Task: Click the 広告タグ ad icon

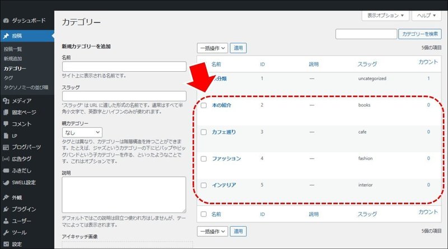Action: pyautogui.click(x=6, y=159)
